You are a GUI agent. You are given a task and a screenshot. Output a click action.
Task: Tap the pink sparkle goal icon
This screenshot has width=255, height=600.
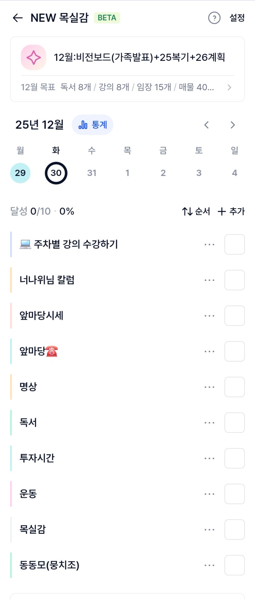(33, 58)
